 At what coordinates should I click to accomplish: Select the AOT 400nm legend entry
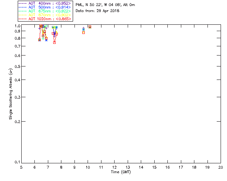pyautogui.click(x=45, y=3)
